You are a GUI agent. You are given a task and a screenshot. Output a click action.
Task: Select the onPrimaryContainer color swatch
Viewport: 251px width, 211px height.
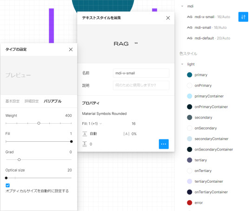[x=190, y=107]
